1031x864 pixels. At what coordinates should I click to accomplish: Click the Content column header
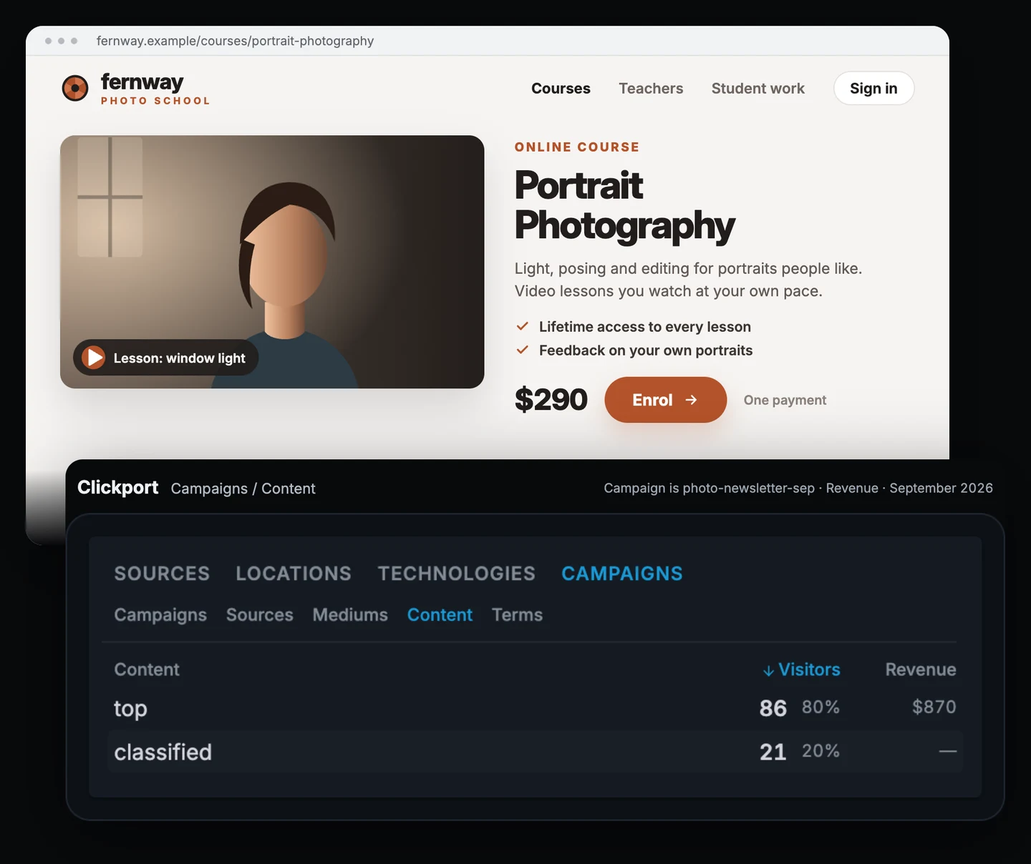pos(147,669)
